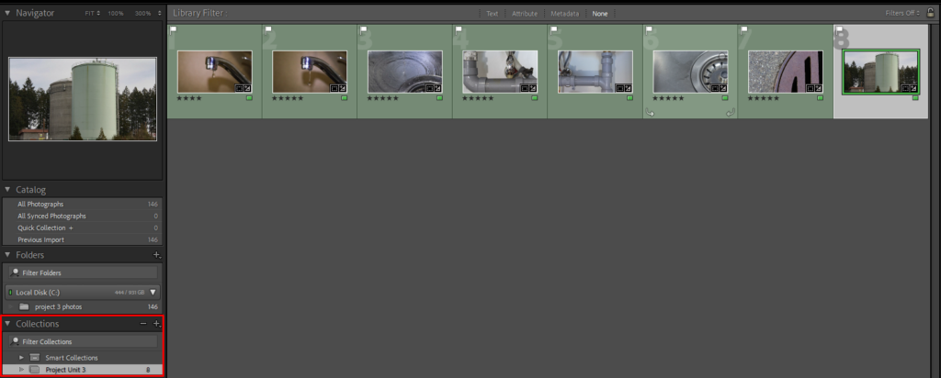Rotate photo 6 counterclockwise using left arrow

650,113
